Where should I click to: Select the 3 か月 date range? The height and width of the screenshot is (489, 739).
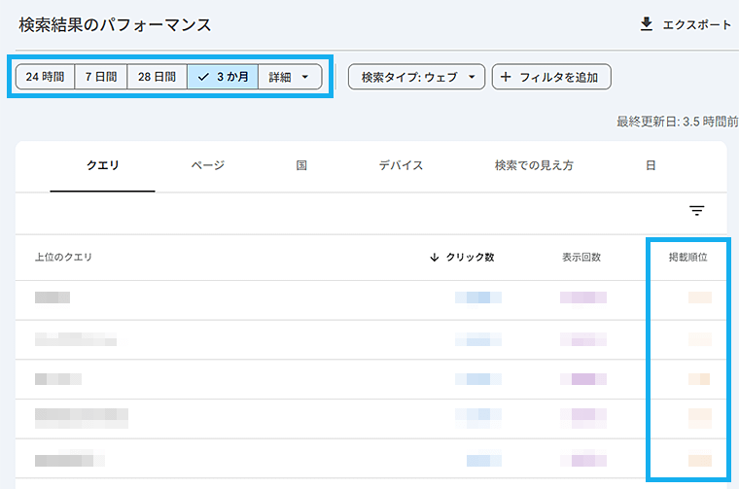(x=223, y=77)
